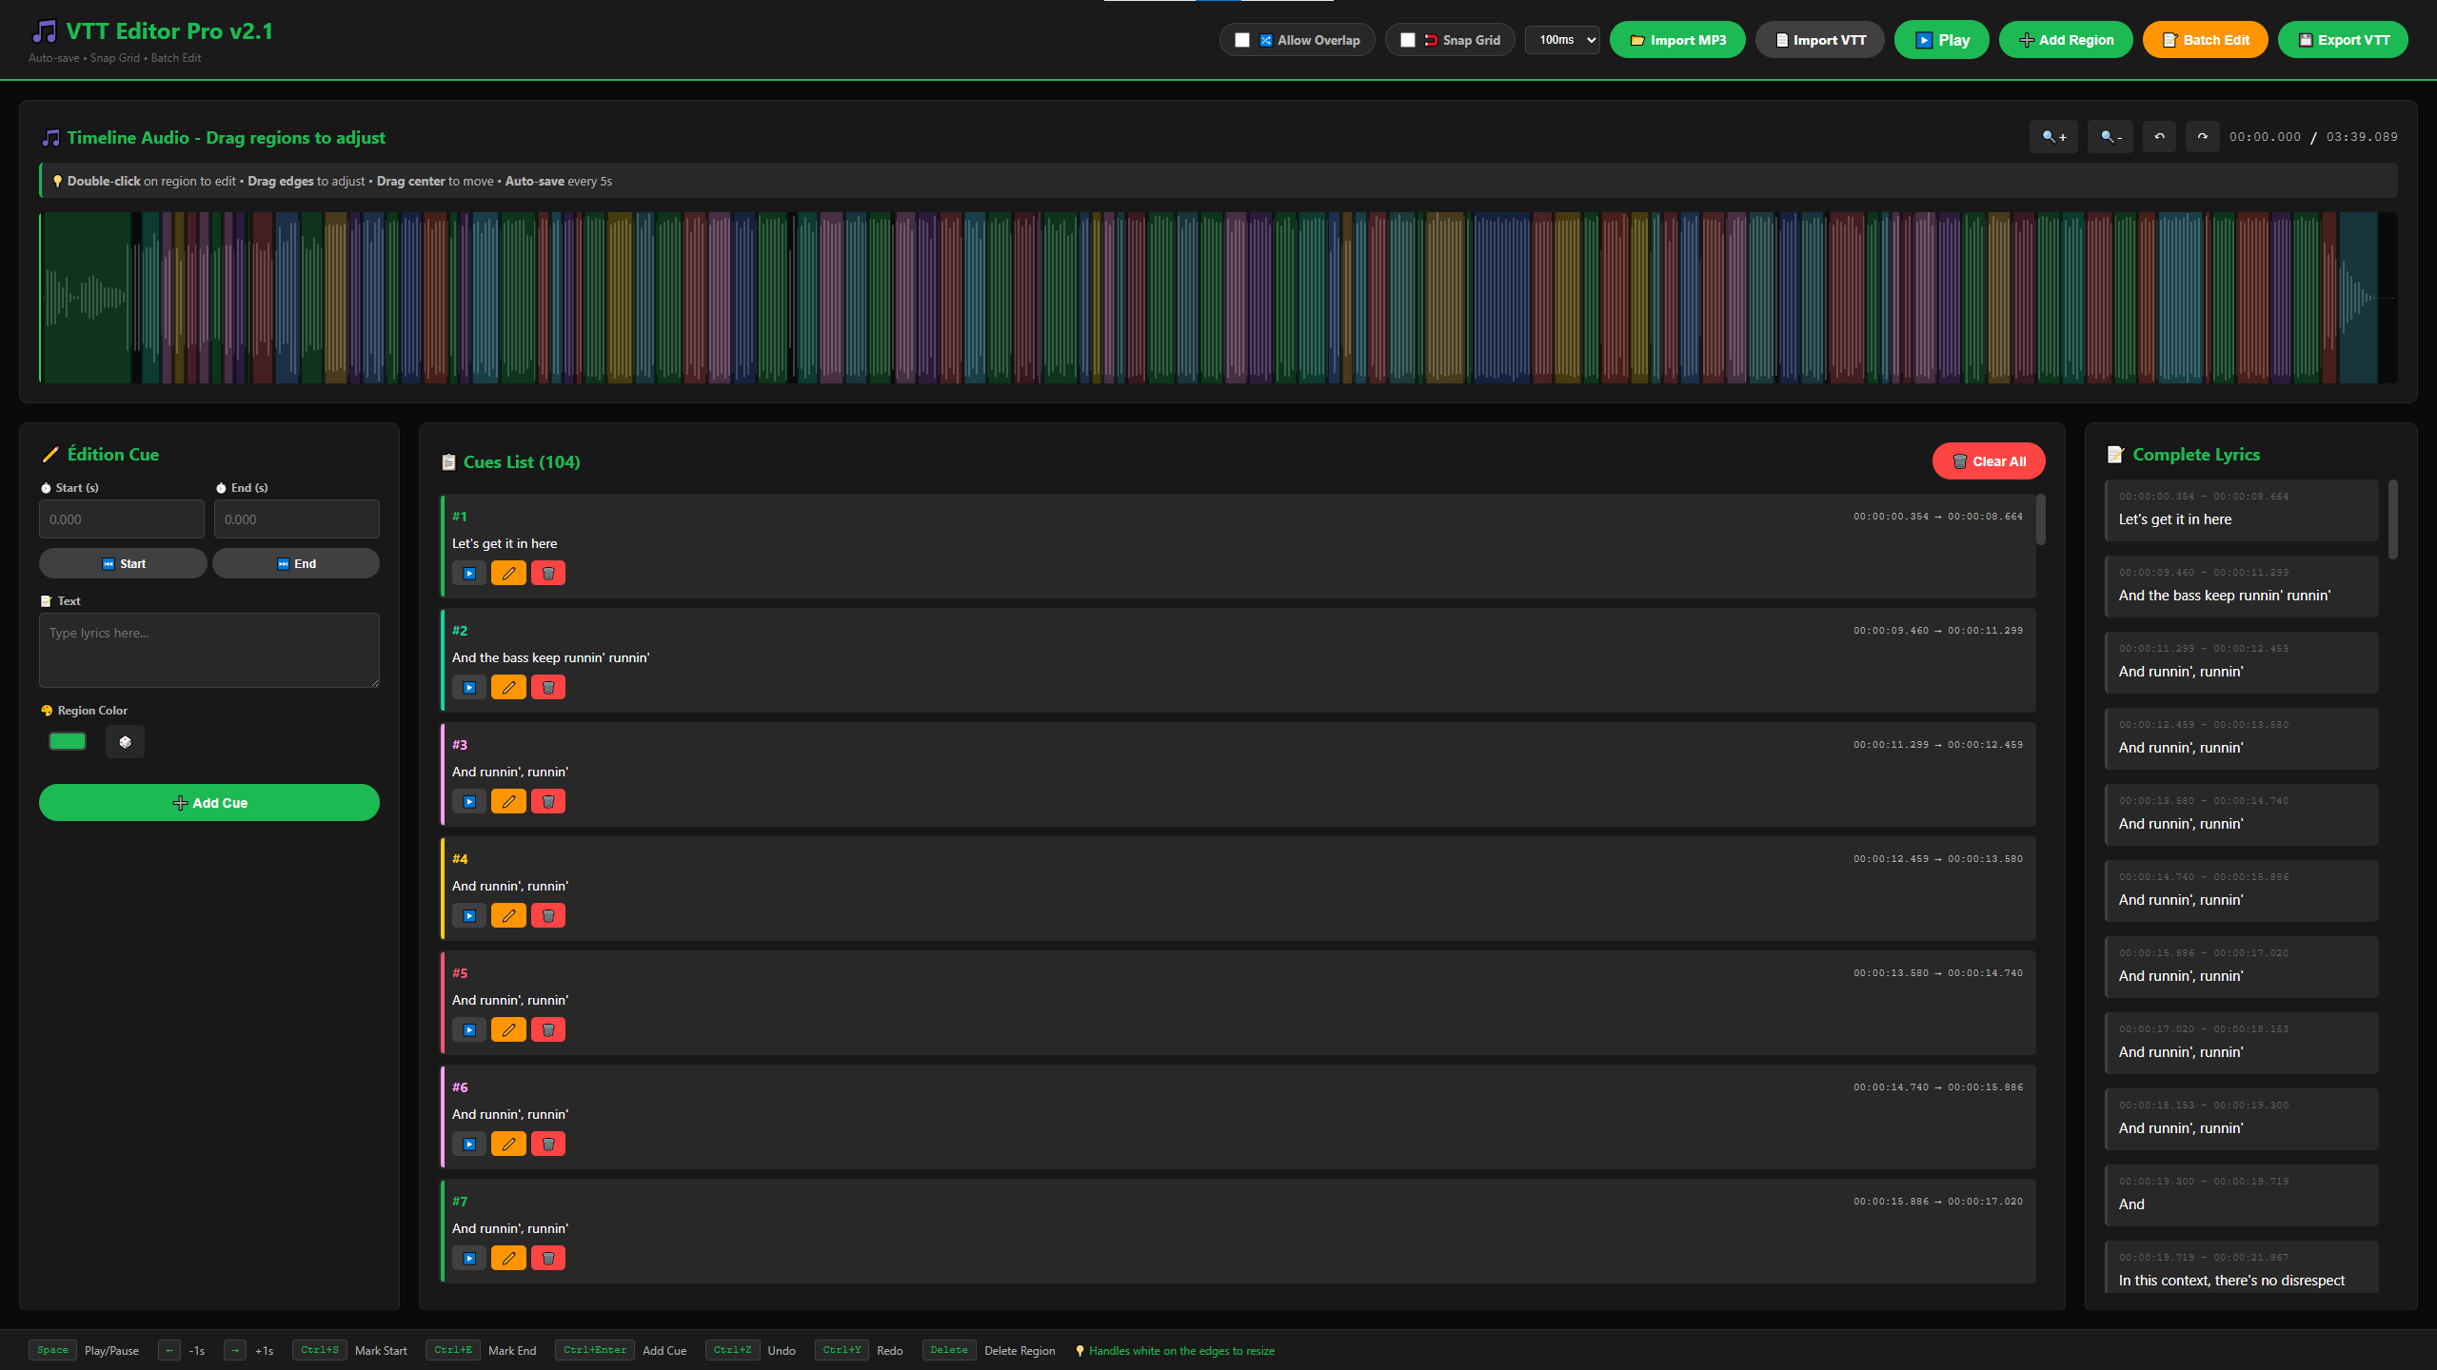Pick a new Region Color swatch

(x=67, y=740)
